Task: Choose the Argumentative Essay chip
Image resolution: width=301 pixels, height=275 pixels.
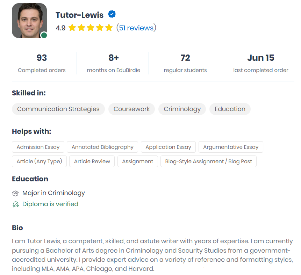Action: click(231, 147)
